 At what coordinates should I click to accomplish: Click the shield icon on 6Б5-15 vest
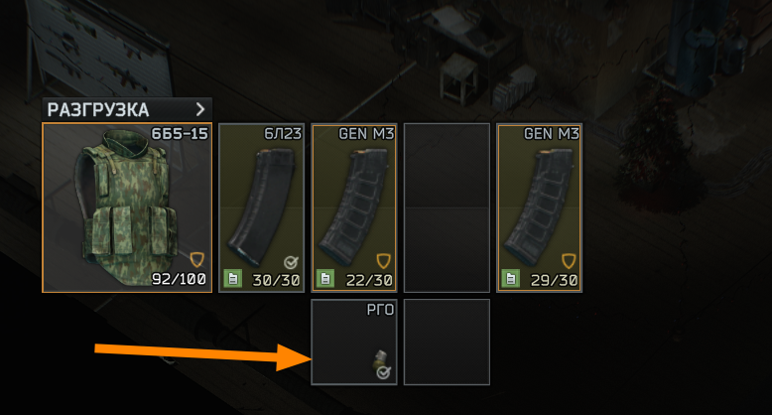pos(196,259)
